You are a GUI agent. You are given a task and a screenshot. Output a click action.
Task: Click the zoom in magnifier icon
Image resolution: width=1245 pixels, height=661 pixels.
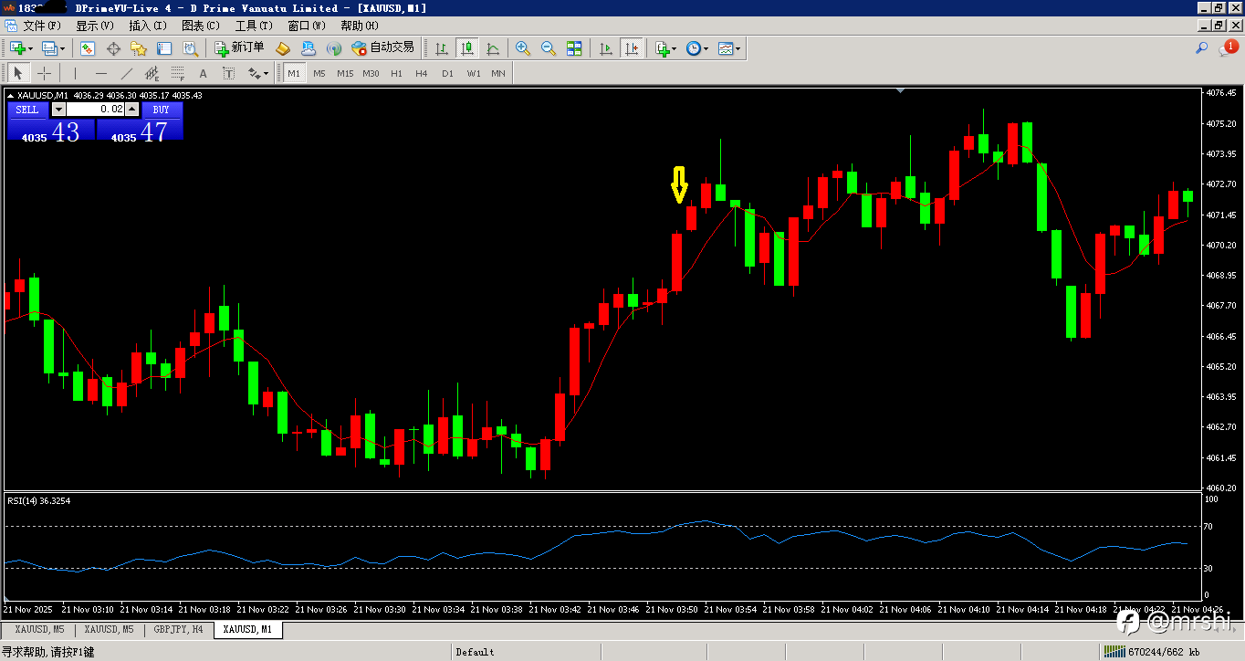(523, 47)
